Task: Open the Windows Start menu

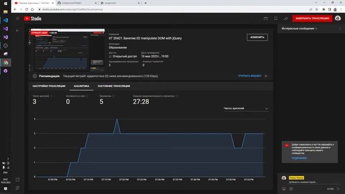Action: point(5,4)
